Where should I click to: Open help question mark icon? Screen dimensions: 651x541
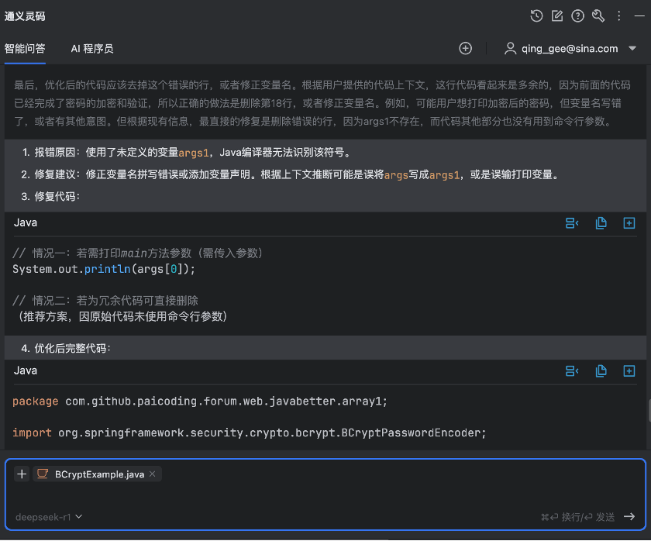point(577,16)
